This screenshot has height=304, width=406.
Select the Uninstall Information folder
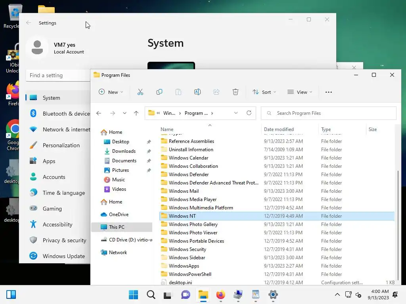[x=277, y=149]
